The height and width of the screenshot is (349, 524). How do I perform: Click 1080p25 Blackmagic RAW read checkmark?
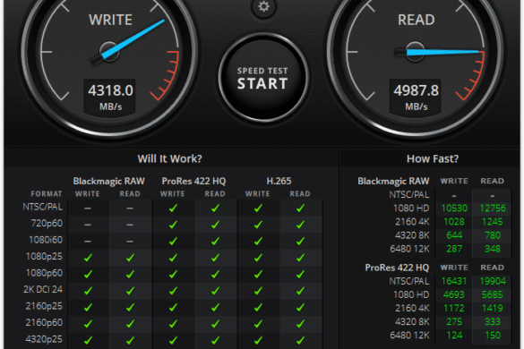tap(130, 258)
